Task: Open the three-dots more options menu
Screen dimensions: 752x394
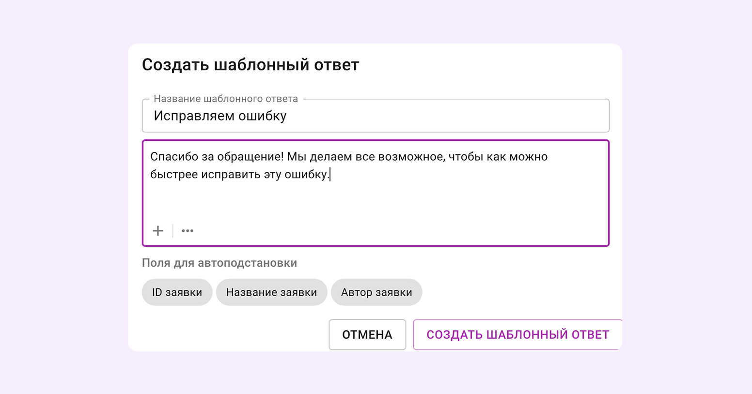Action: (x=188, y=231)
